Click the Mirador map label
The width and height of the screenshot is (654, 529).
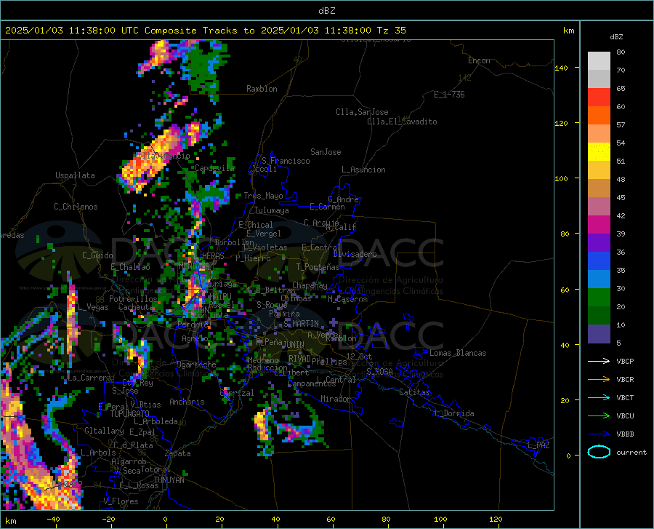pos(336,399)
